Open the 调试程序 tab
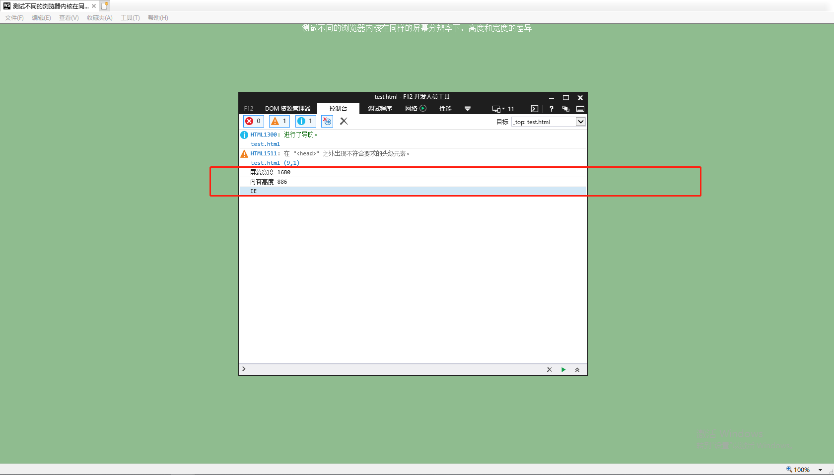The image size is (834, 475). [380, 109]
